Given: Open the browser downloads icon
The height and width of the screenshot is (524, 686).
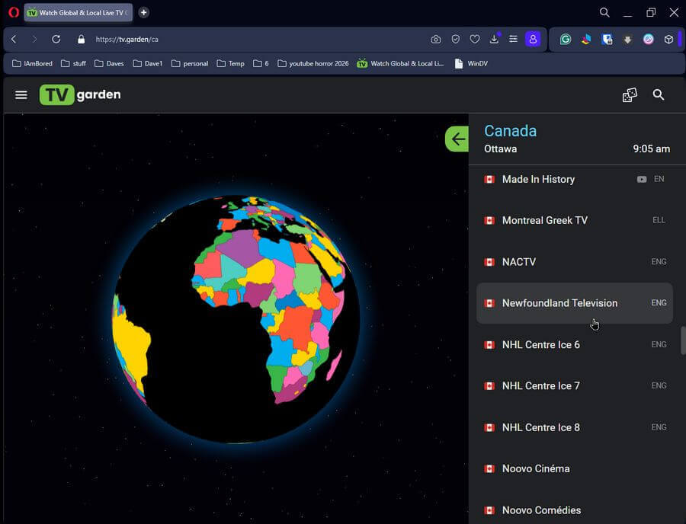Looking at the screenshot, I should pyautogui.click(x=494, y=39).
